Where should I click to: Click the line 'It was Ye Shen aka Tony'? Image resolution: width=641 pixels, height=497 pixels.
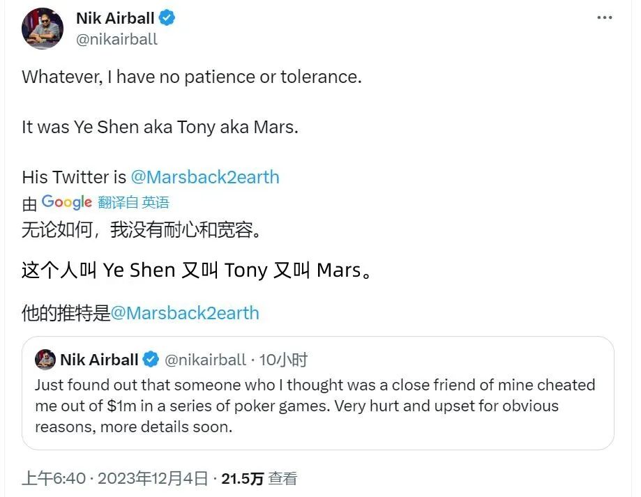tap(160, 128)
